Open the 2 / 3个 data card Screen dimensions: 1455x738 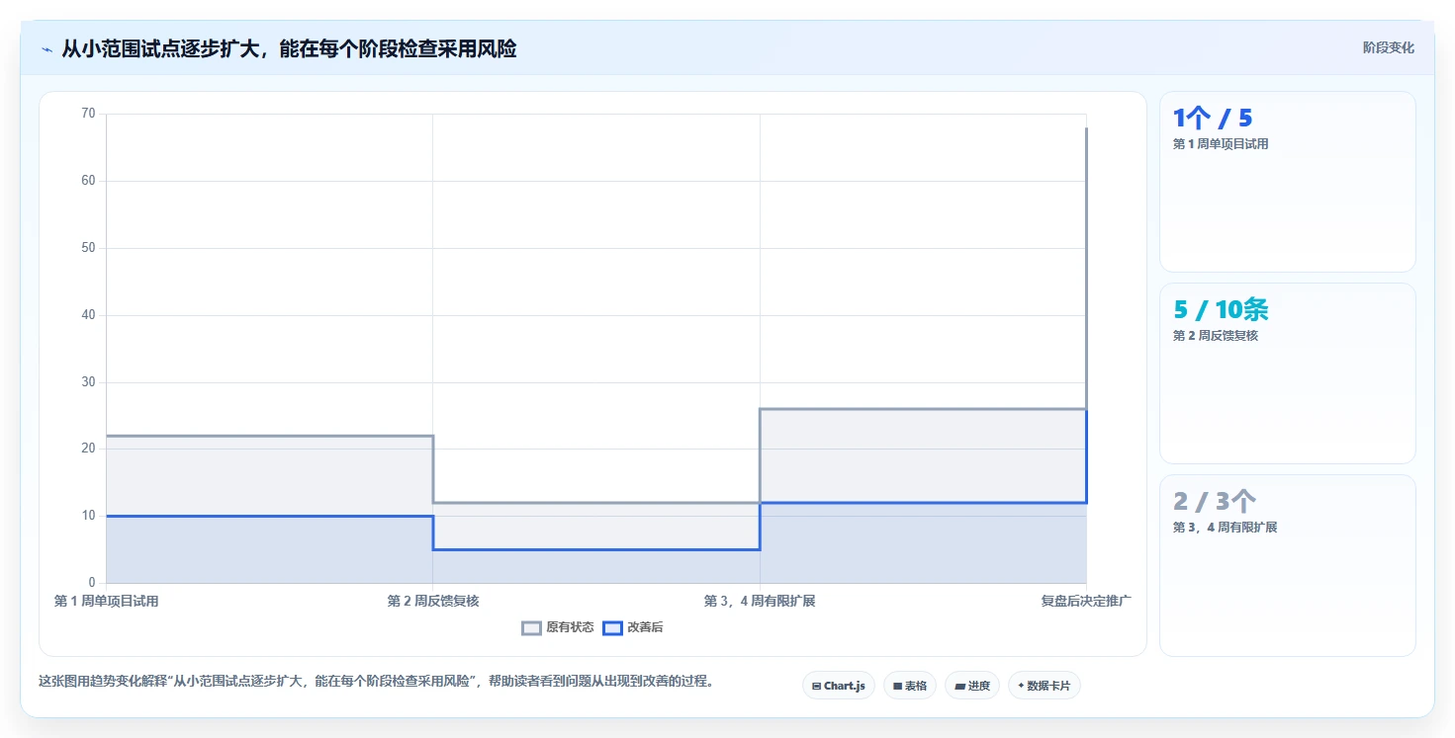tap(1287, 565)
